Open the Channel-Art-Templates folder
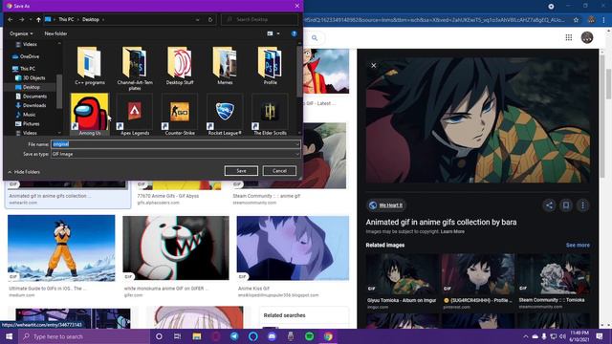 [x=135, y=68]
